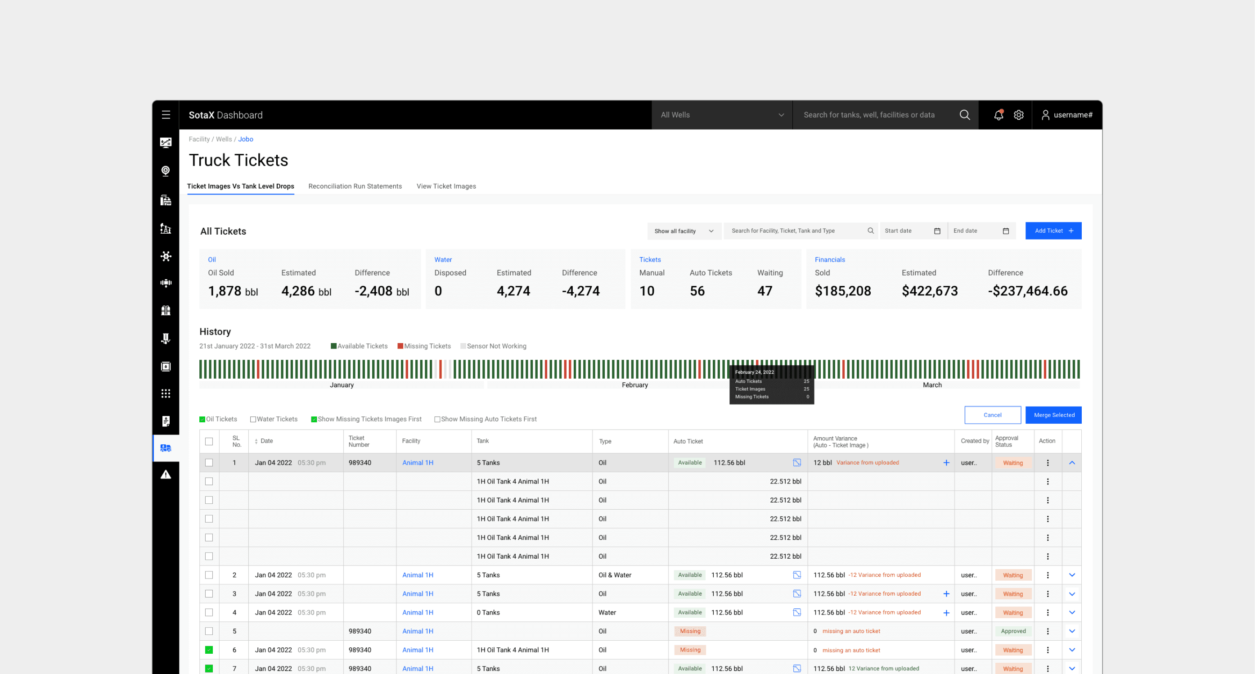Uncheck the Oil Tickets checkbox
The width and height of the screenshot is (1255, 674).
tap(202, 419)
